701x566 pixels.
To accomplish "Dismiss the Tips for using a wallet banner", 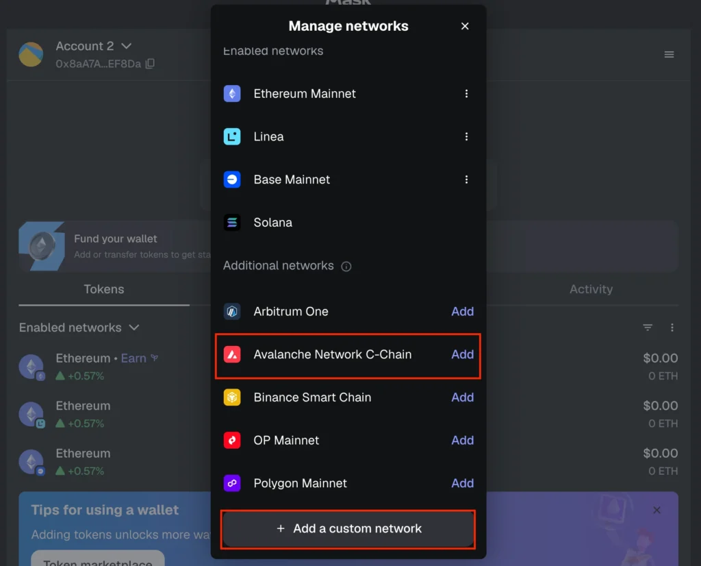I will 657,510.
